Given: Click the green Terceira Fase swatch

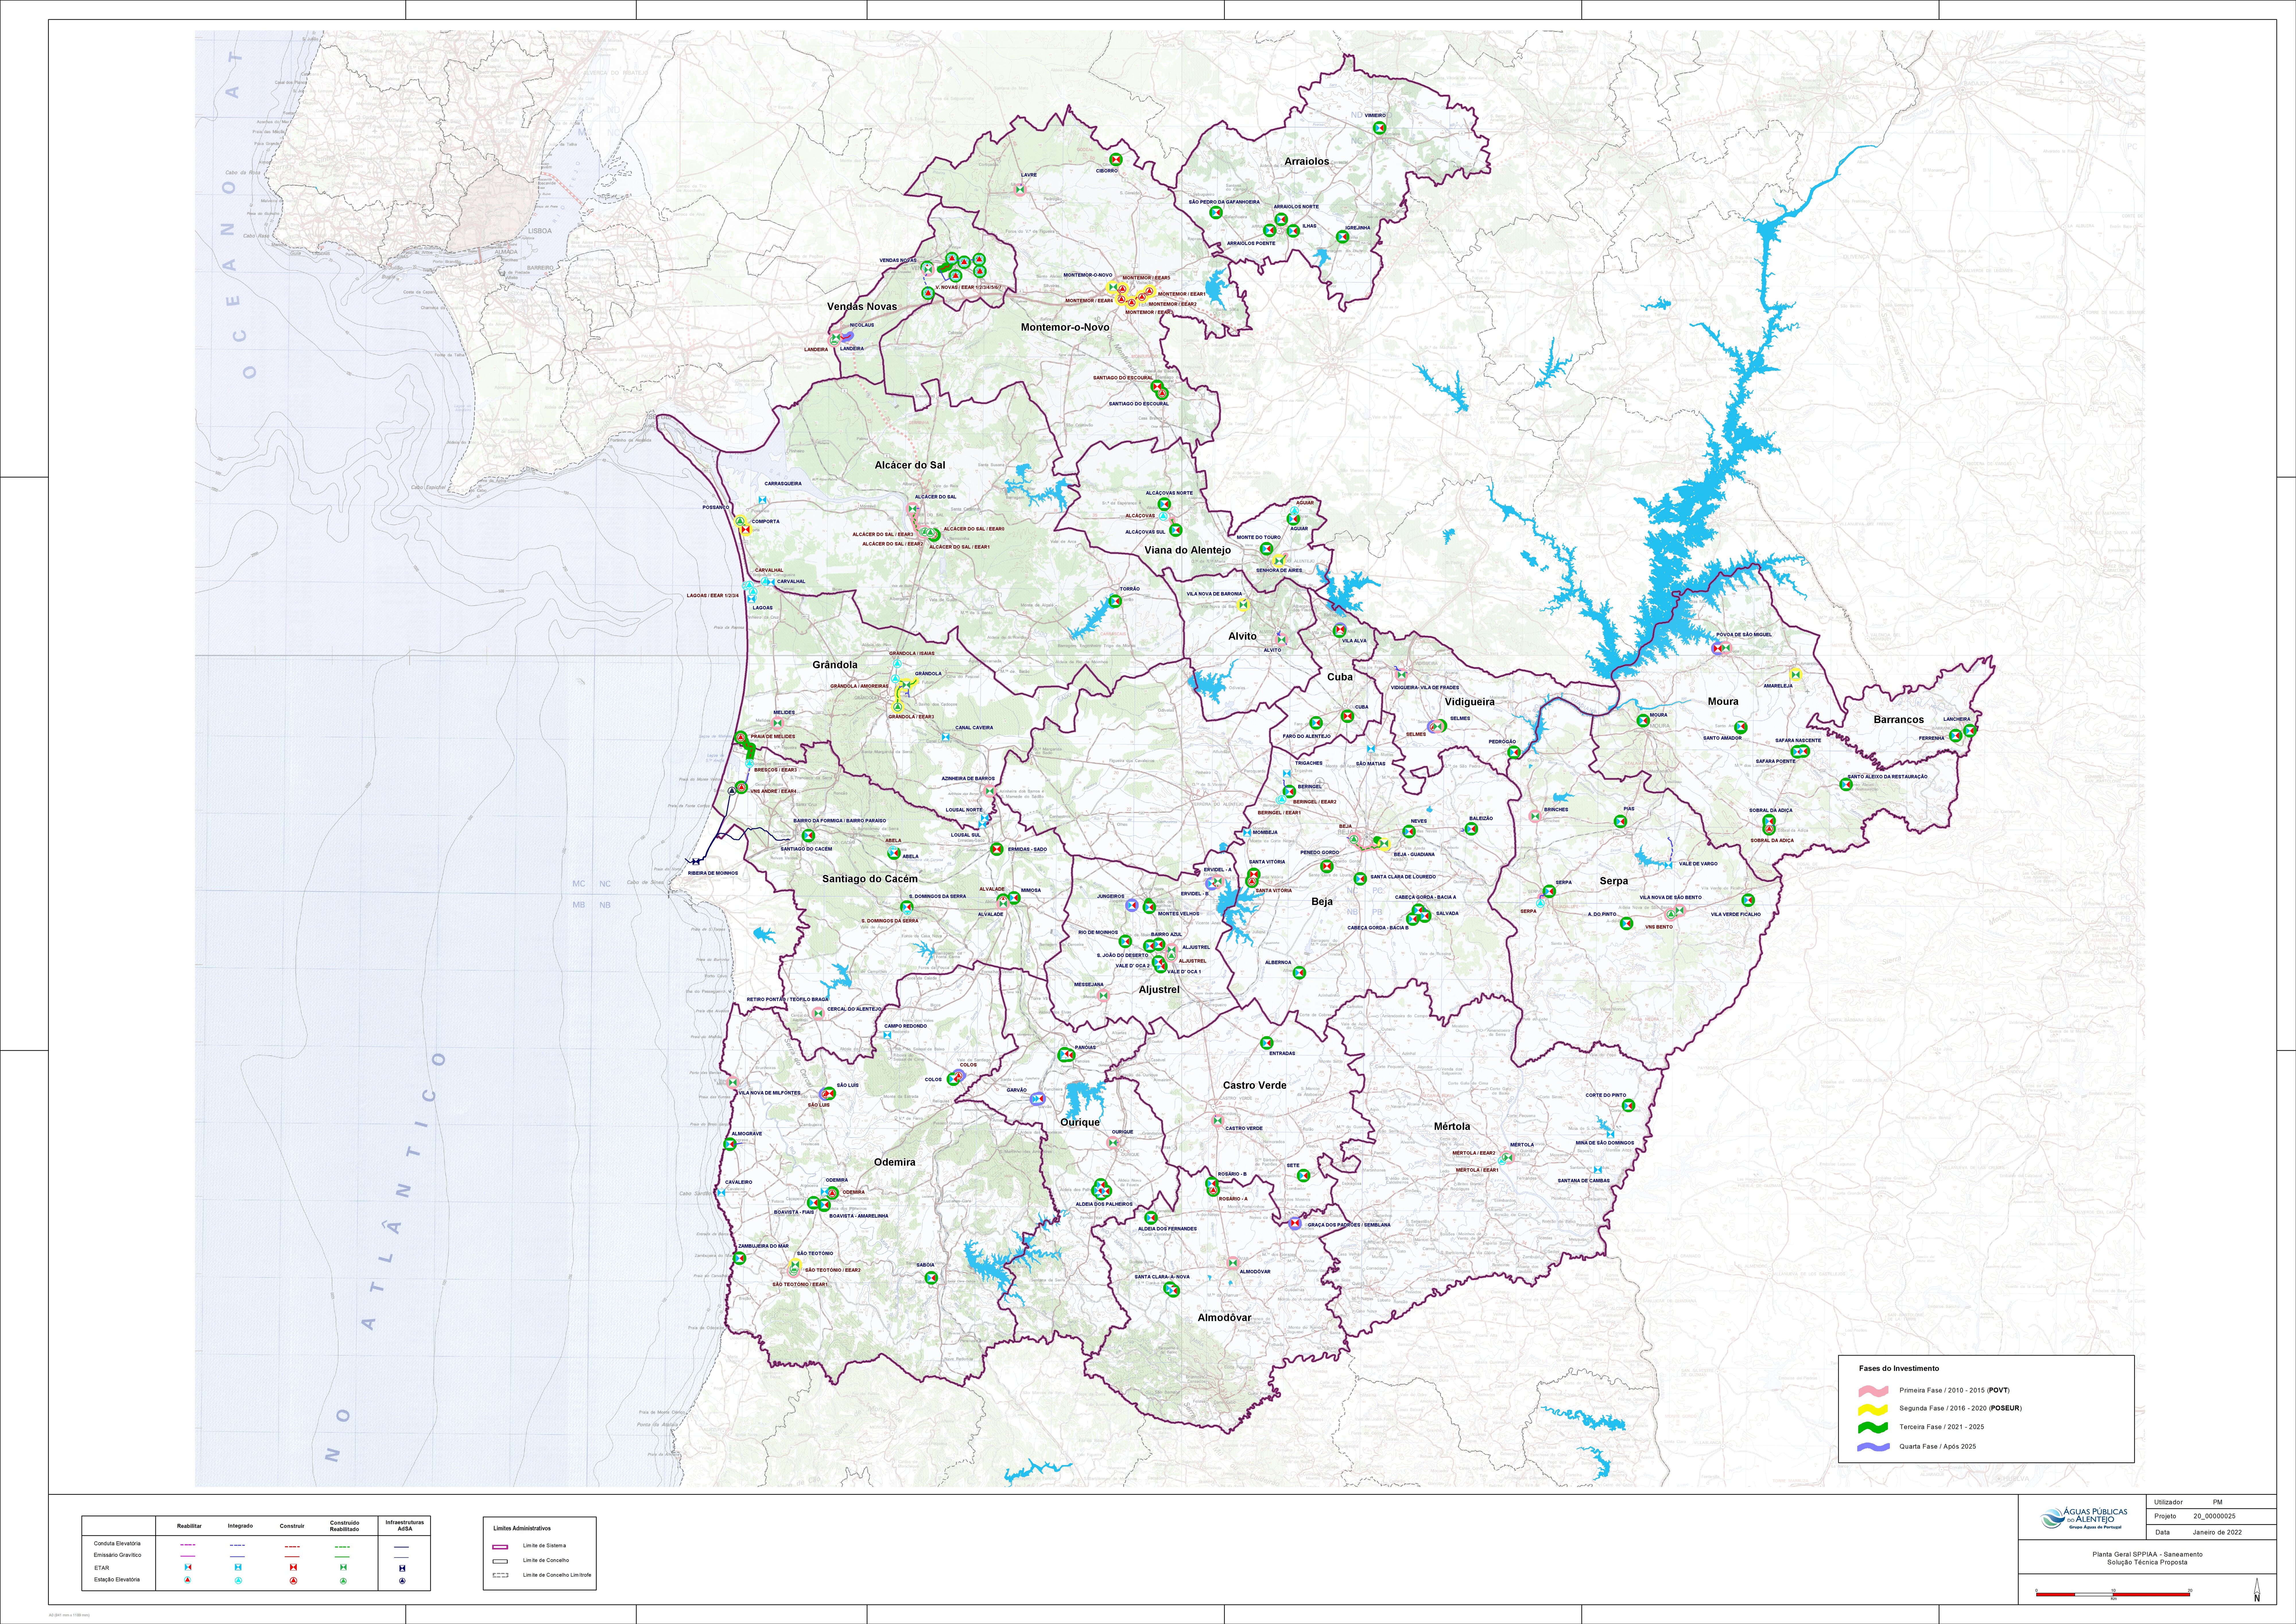Looking at the screenshot, I should pos(1873,1428).
